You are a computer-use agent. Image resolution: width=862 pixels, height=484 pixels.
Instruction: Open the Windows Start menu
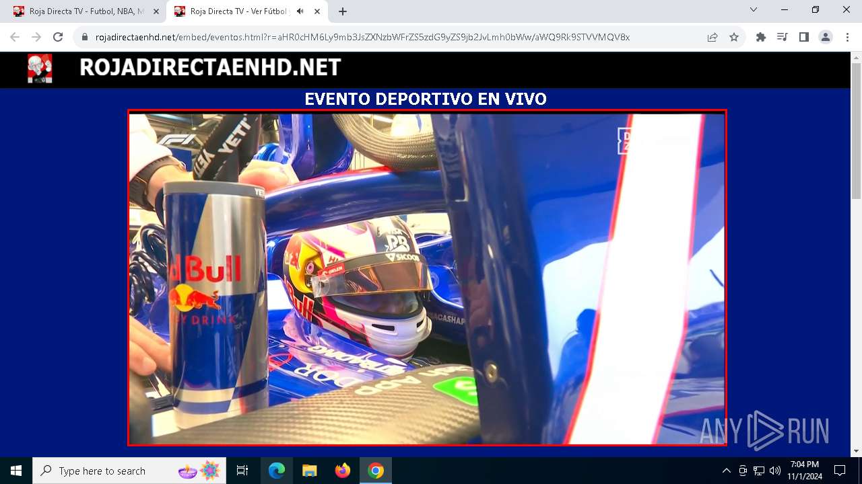(16, 471)
